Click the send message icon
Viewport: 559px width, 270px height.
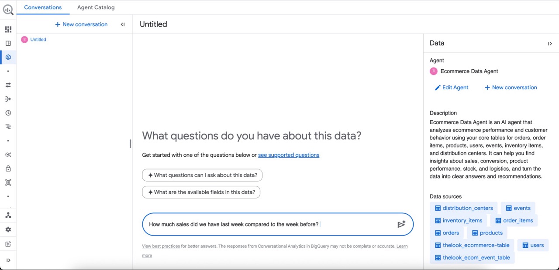click(x=401, y=224)
